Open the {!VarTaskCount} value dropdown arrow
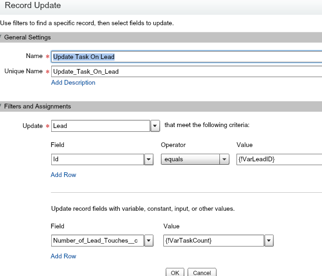Image resolution: width=322 pixels, height=276 pixels. point(269,241)
